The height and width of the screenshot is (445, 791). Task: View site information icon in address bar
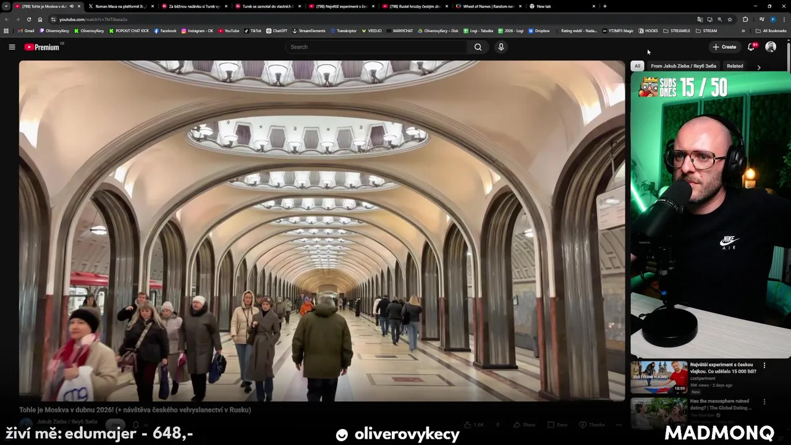[x=53, y=19]
